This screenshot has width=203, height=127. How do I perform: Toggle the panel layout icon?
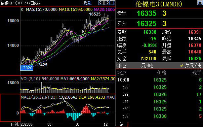[x=112, y=3]
